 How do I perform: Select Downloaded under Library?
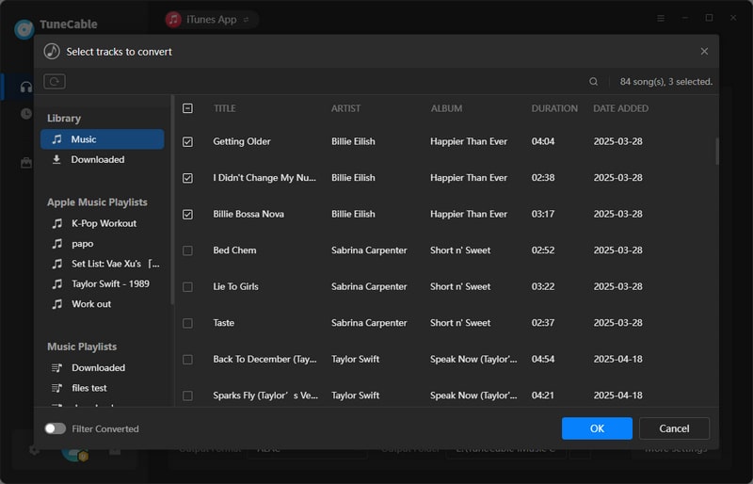[103, 159]
